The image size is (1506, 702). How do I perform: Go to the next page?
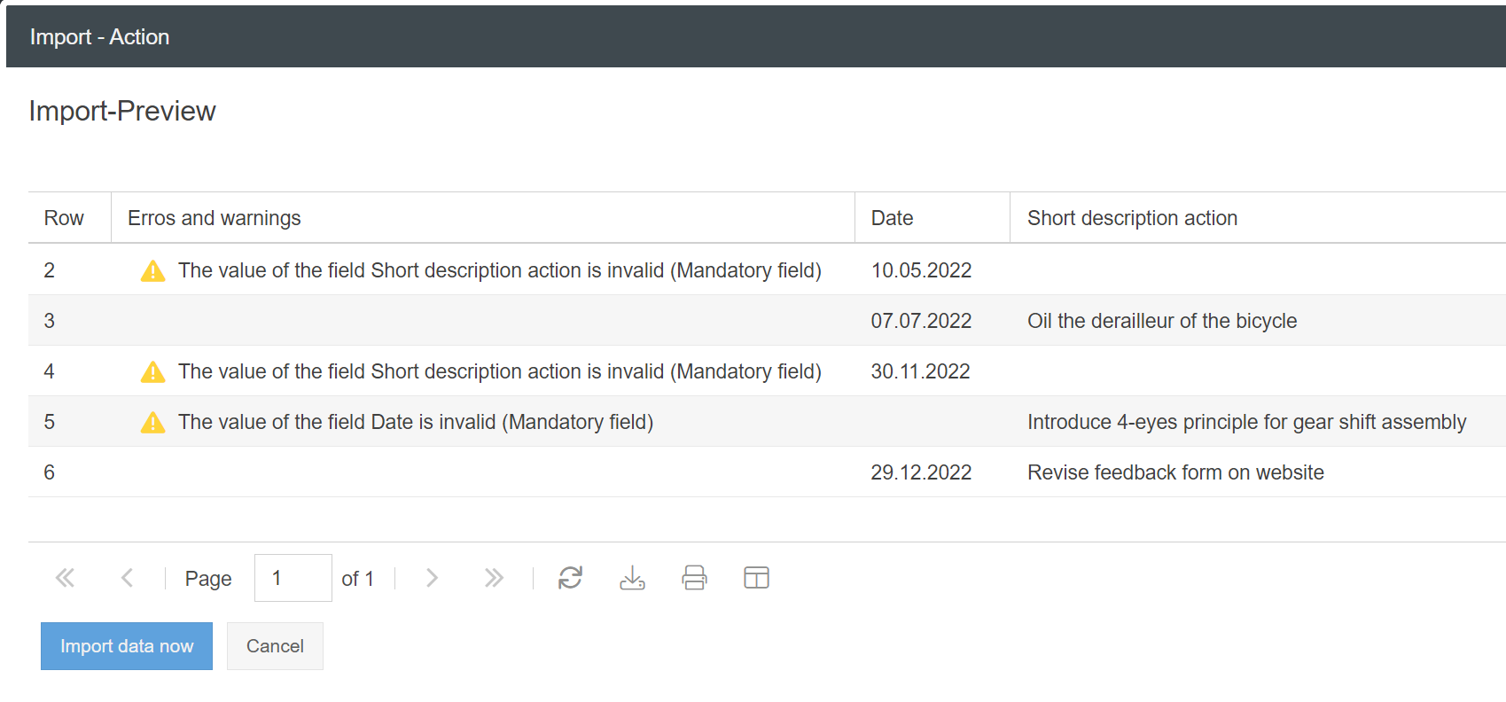click(x=432, y=578)
